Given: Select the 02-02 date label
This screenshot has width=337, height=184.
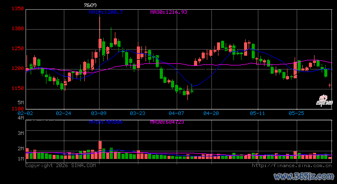Looking at the screenshot, I should click(26, 113).
